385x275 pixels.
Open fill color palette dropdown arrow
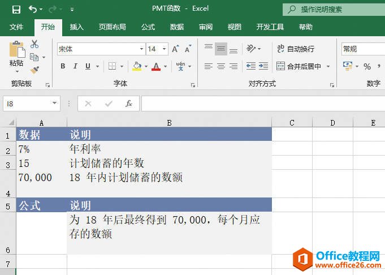[146, 66]
